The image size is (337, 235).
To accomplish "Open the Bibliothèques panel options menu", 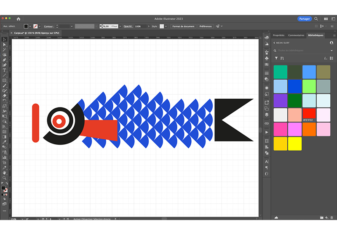I will [x=334, y=36].
